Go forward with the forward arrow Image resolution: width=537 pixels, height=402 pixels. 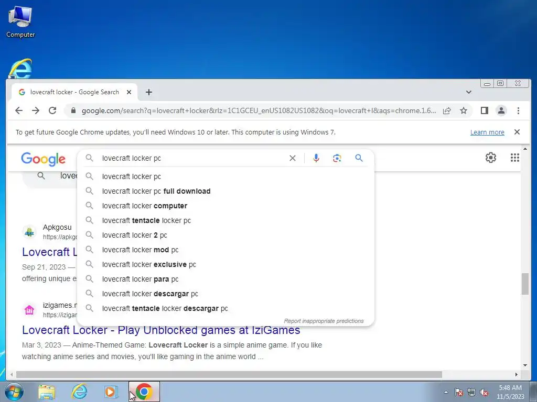(x=36, y=110)
